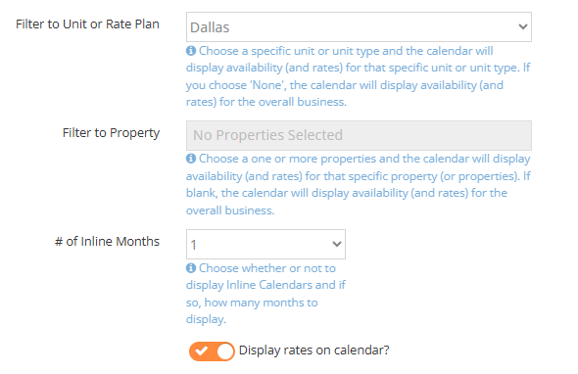Click the '# of Inline Months' label
This screenshot has height=374, width=578.
[x=107, y=242]
